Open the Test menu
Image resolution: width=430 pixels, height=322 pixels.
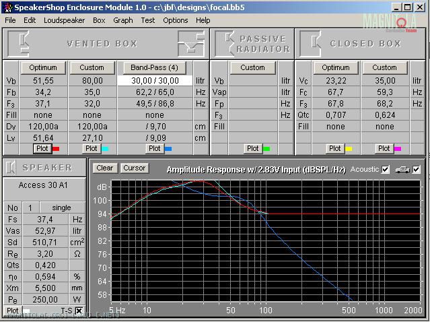click(x=148, y=20)
